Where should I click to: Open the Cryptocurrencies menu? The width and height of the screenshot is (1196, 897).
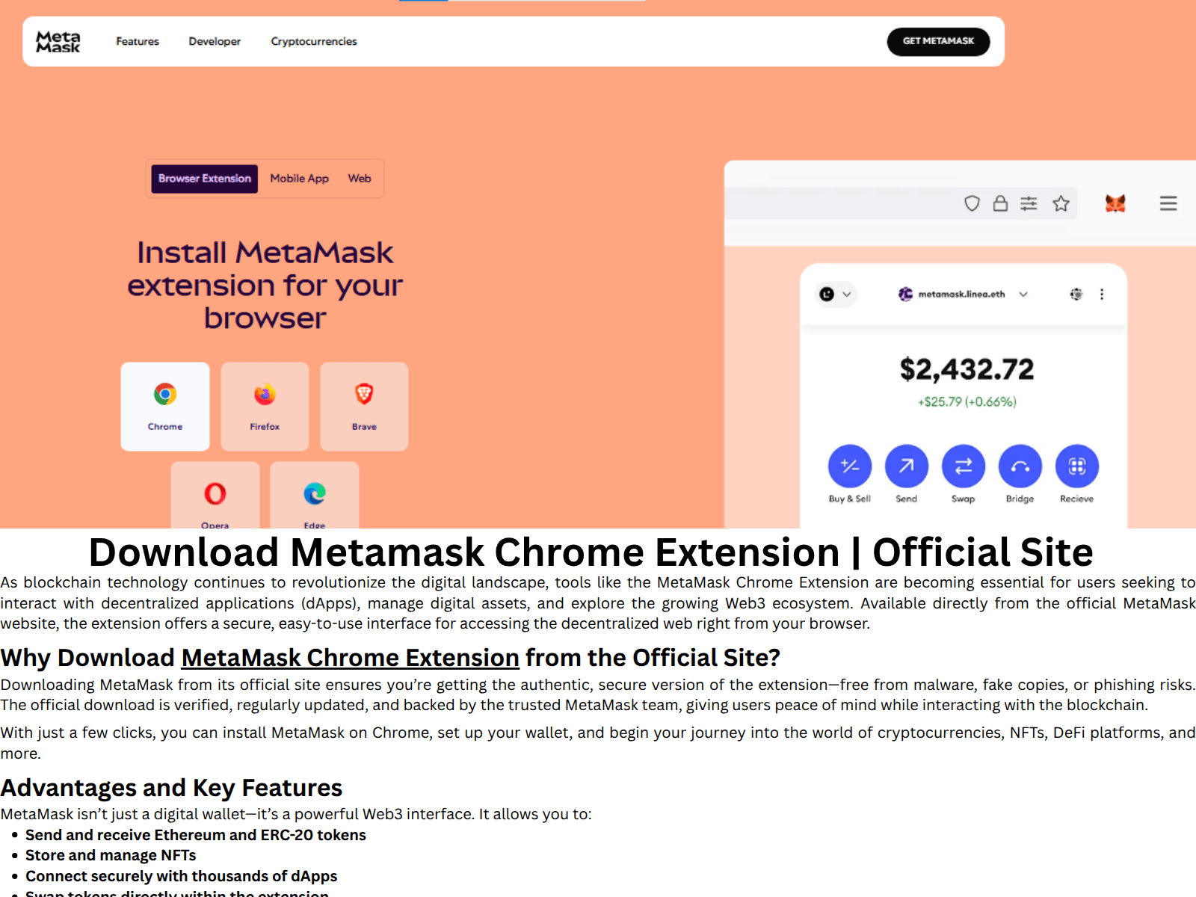point(314,41)
